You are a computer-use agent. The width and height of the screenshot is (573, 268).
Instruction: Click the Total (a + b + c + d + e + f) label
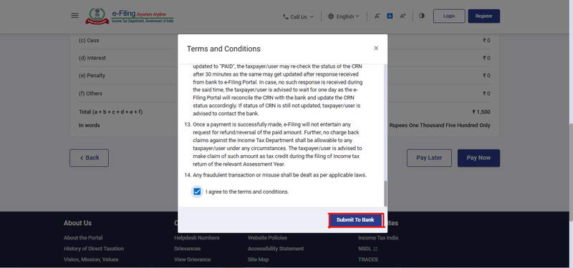tap(111, 112)
